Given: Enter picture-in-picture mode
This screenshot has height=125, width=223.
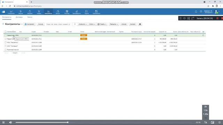Looking at the screenshot, I should (x=213, y=122).
